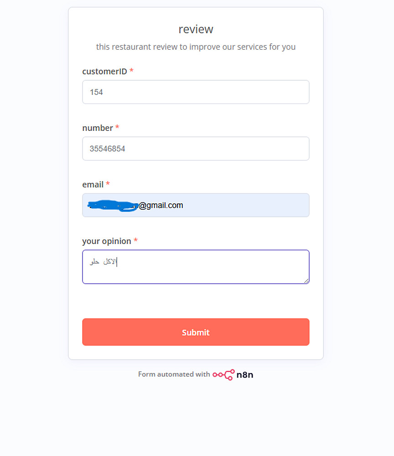Click the red asterisk beside your opinion
The height and width of the screenshot is (456, 394).
(x=135, y=240)
